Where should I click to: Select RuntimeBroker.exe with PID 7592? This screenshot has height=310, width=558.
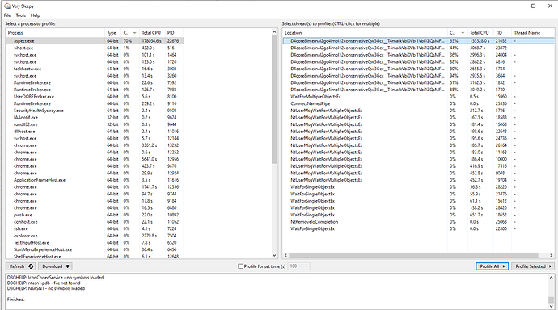pos(95,82)
